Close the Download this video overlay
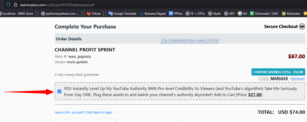 216,40
